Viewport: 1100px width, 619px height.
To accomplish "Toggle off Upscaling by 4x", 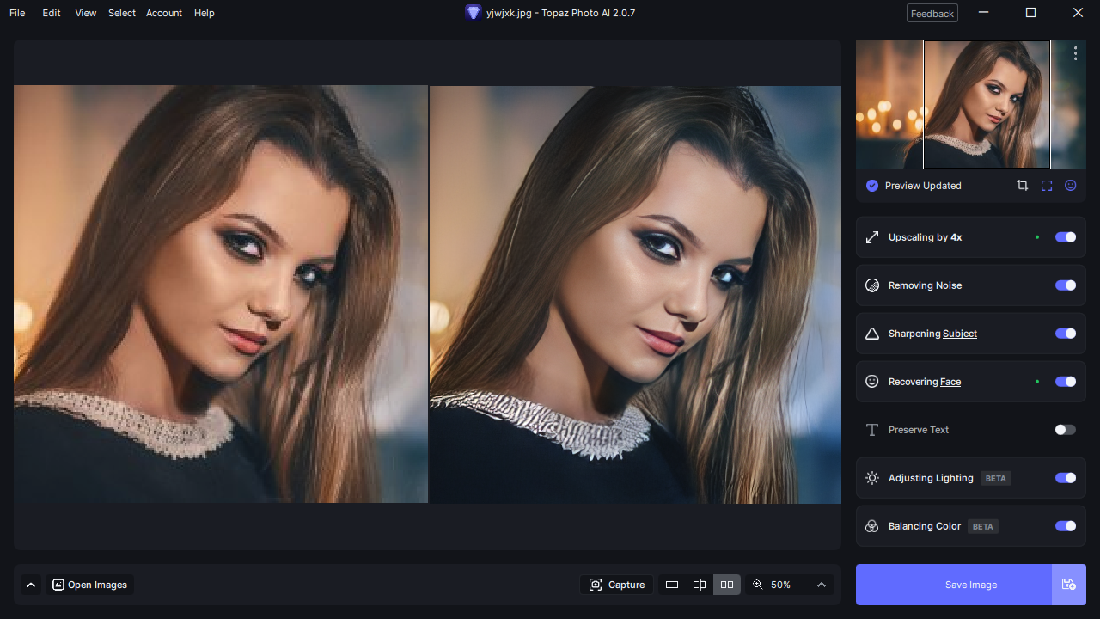I will (1066, 237).
